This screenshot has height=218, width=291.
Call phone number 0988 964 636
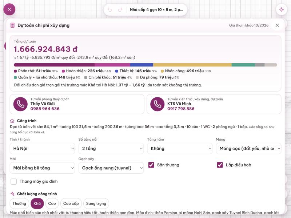click(x=45, y=109)
